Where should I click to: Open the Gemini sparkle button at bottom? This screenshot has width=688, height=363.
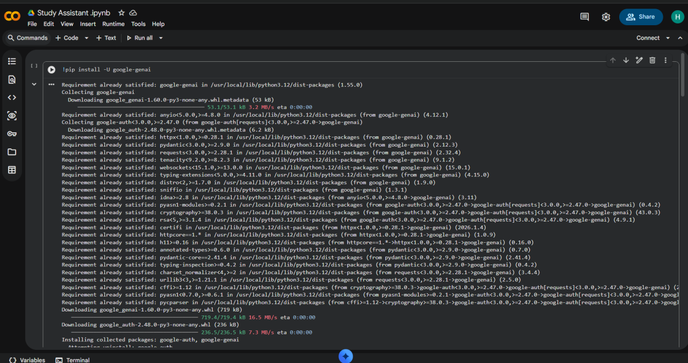click(345, 356)
